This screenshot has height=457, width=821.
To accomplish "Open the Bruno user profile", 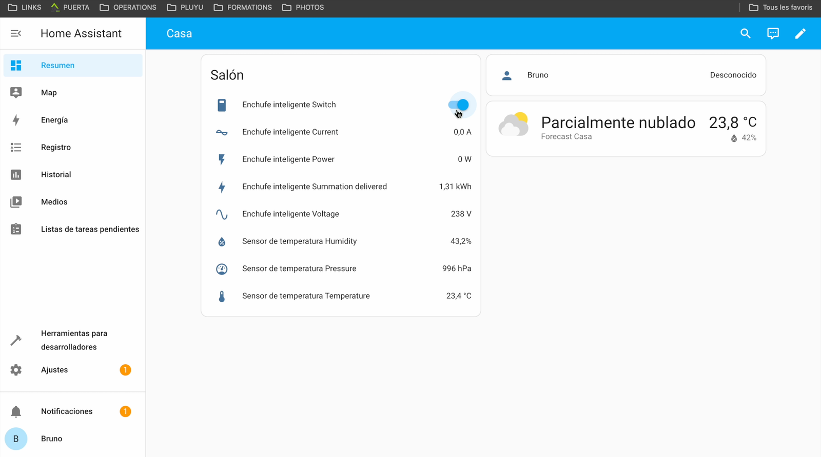I will tap(73, 439).
